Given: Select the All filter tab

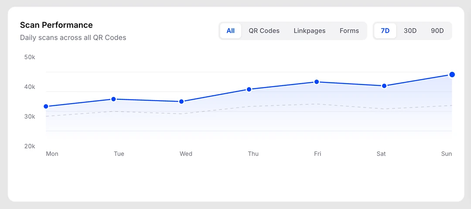Looking at the screenshot, I should (x=230, y=31).
